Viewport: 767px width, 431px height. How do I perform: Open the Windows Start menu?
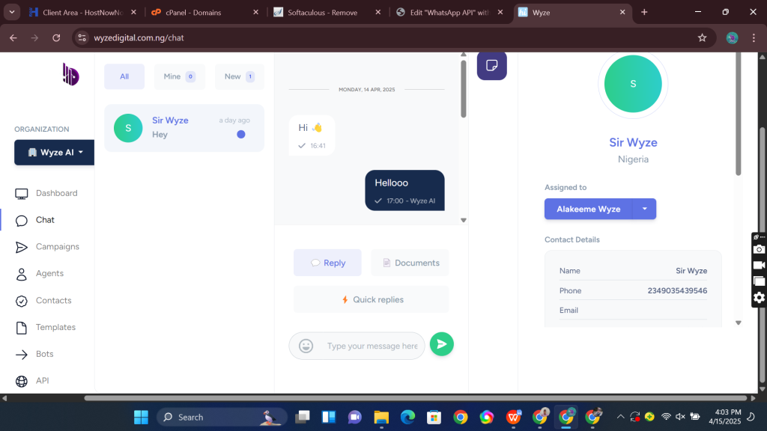pos(141,418)
